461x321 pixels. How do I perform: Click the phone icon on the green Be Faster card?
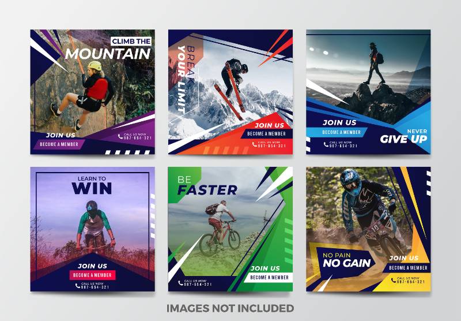click(180, 283)
